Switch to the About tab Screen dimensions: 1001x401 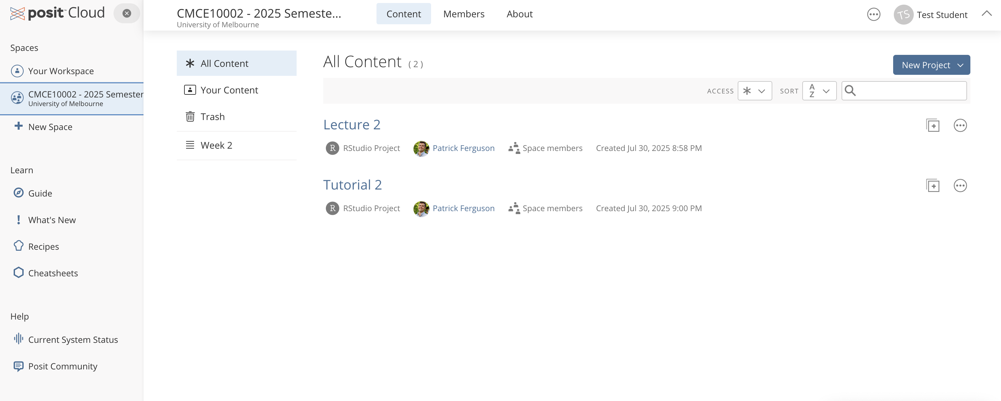point(519,14)
